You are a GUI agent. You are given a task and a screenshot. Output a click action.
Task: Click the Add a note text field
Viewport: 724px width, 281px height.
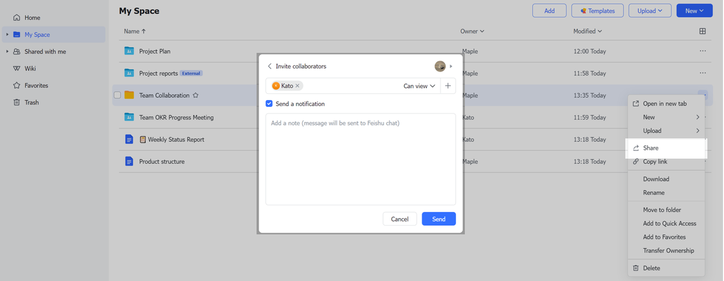[360, 158]
